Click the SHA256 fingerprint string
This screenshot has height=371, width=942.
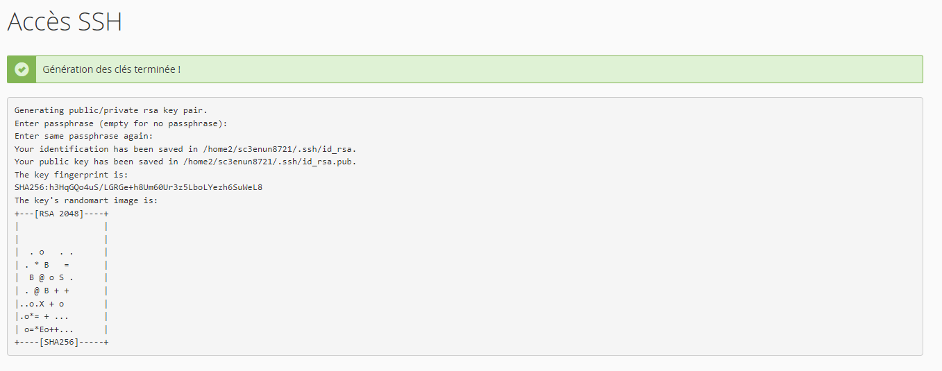[x=138, y=187]
